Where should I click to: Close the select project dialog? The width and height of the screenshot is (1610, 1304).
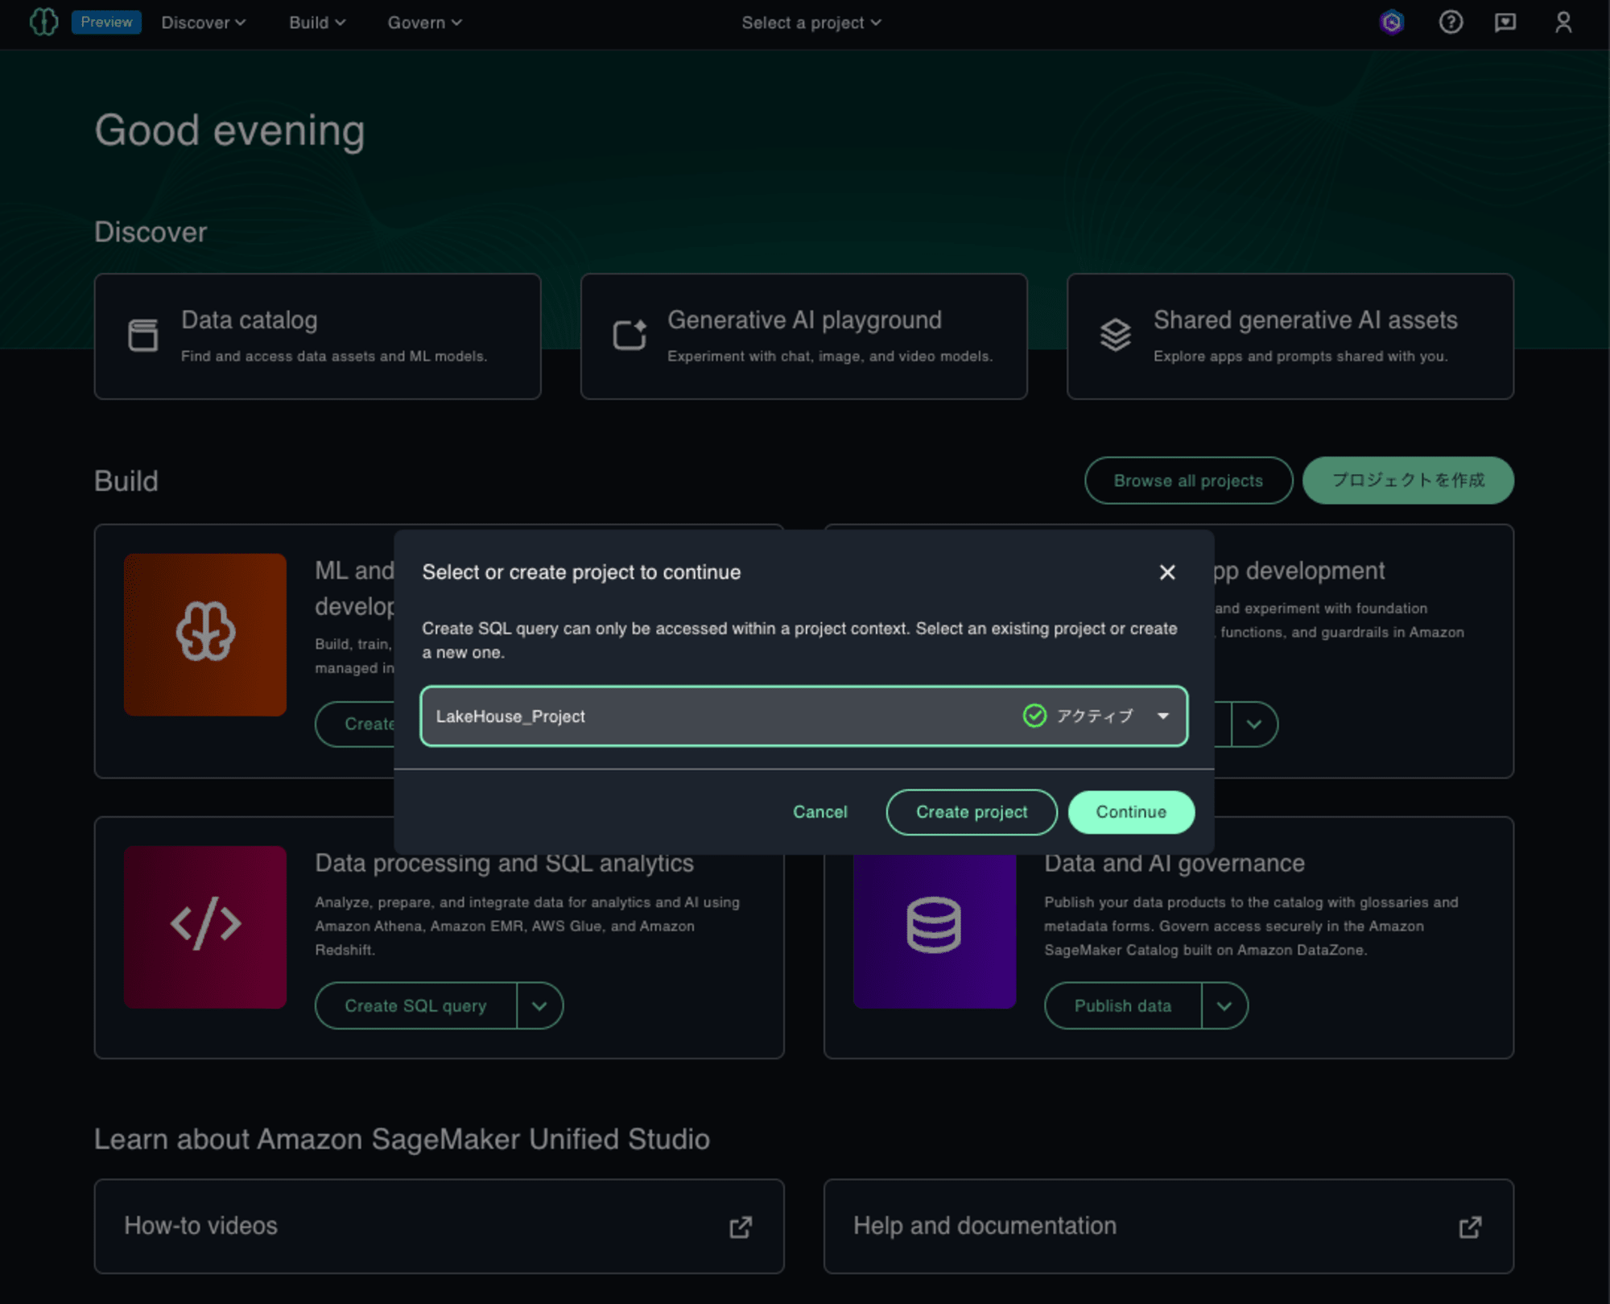click(x=1167, y=572)
